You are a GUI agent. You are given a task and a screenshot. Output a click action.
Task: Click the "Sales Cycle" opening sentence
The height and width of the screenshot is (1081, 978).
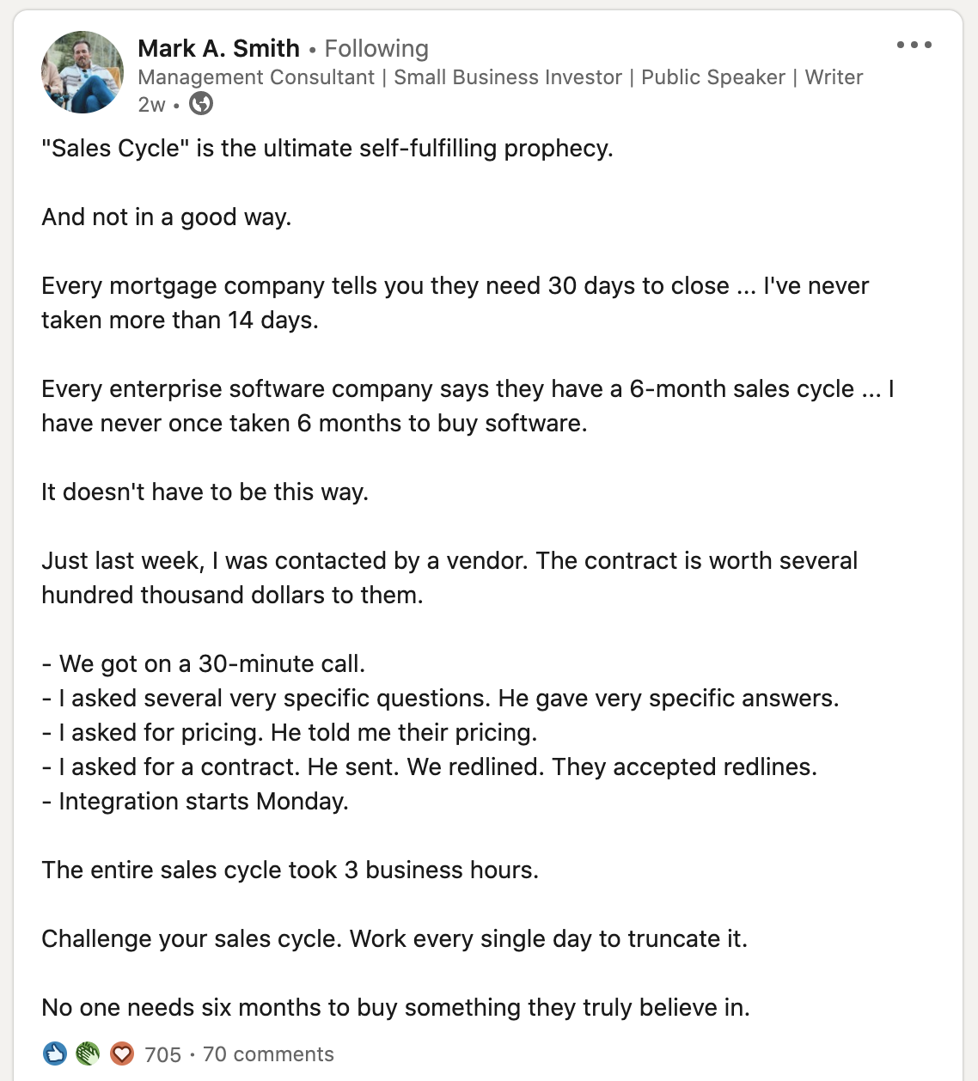(327, 149)
